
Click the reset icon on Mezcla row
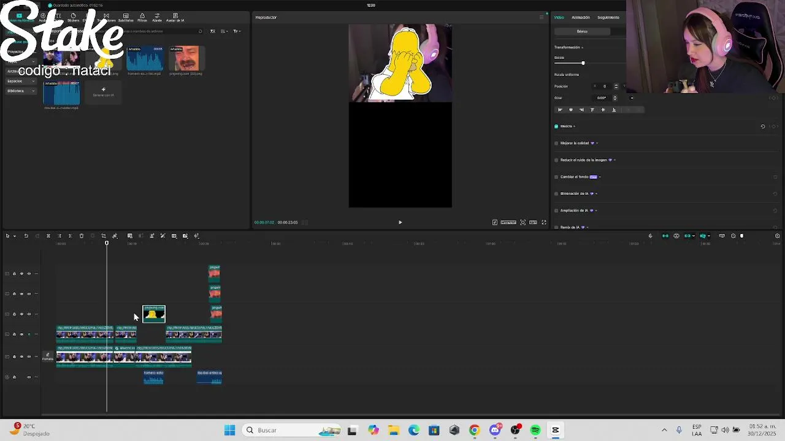(763, 126)
